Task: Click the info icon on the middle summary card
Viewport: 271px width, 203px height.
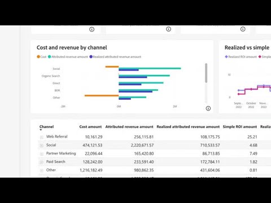Action: [168, 29]
